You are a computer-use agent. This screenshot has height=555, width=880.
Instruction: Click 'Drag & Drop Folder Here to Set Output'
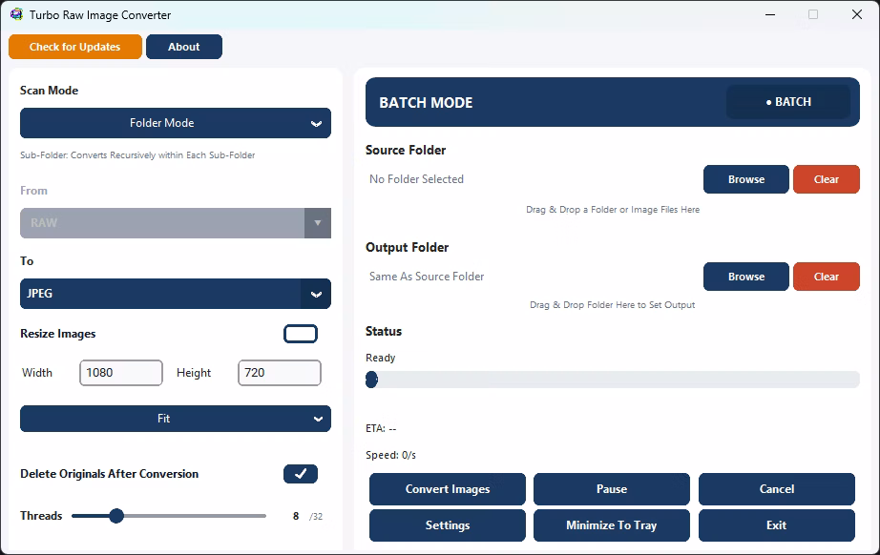[613, 305]
